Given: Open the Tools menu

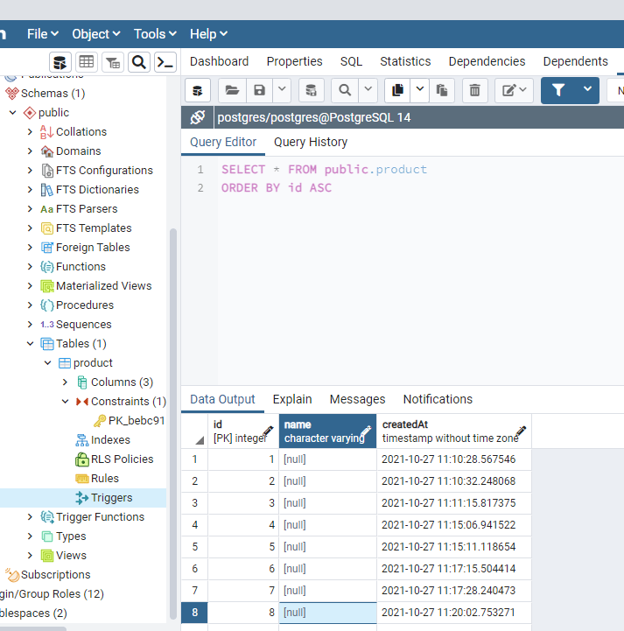Looking at the screenshot, I should point(155,34).
